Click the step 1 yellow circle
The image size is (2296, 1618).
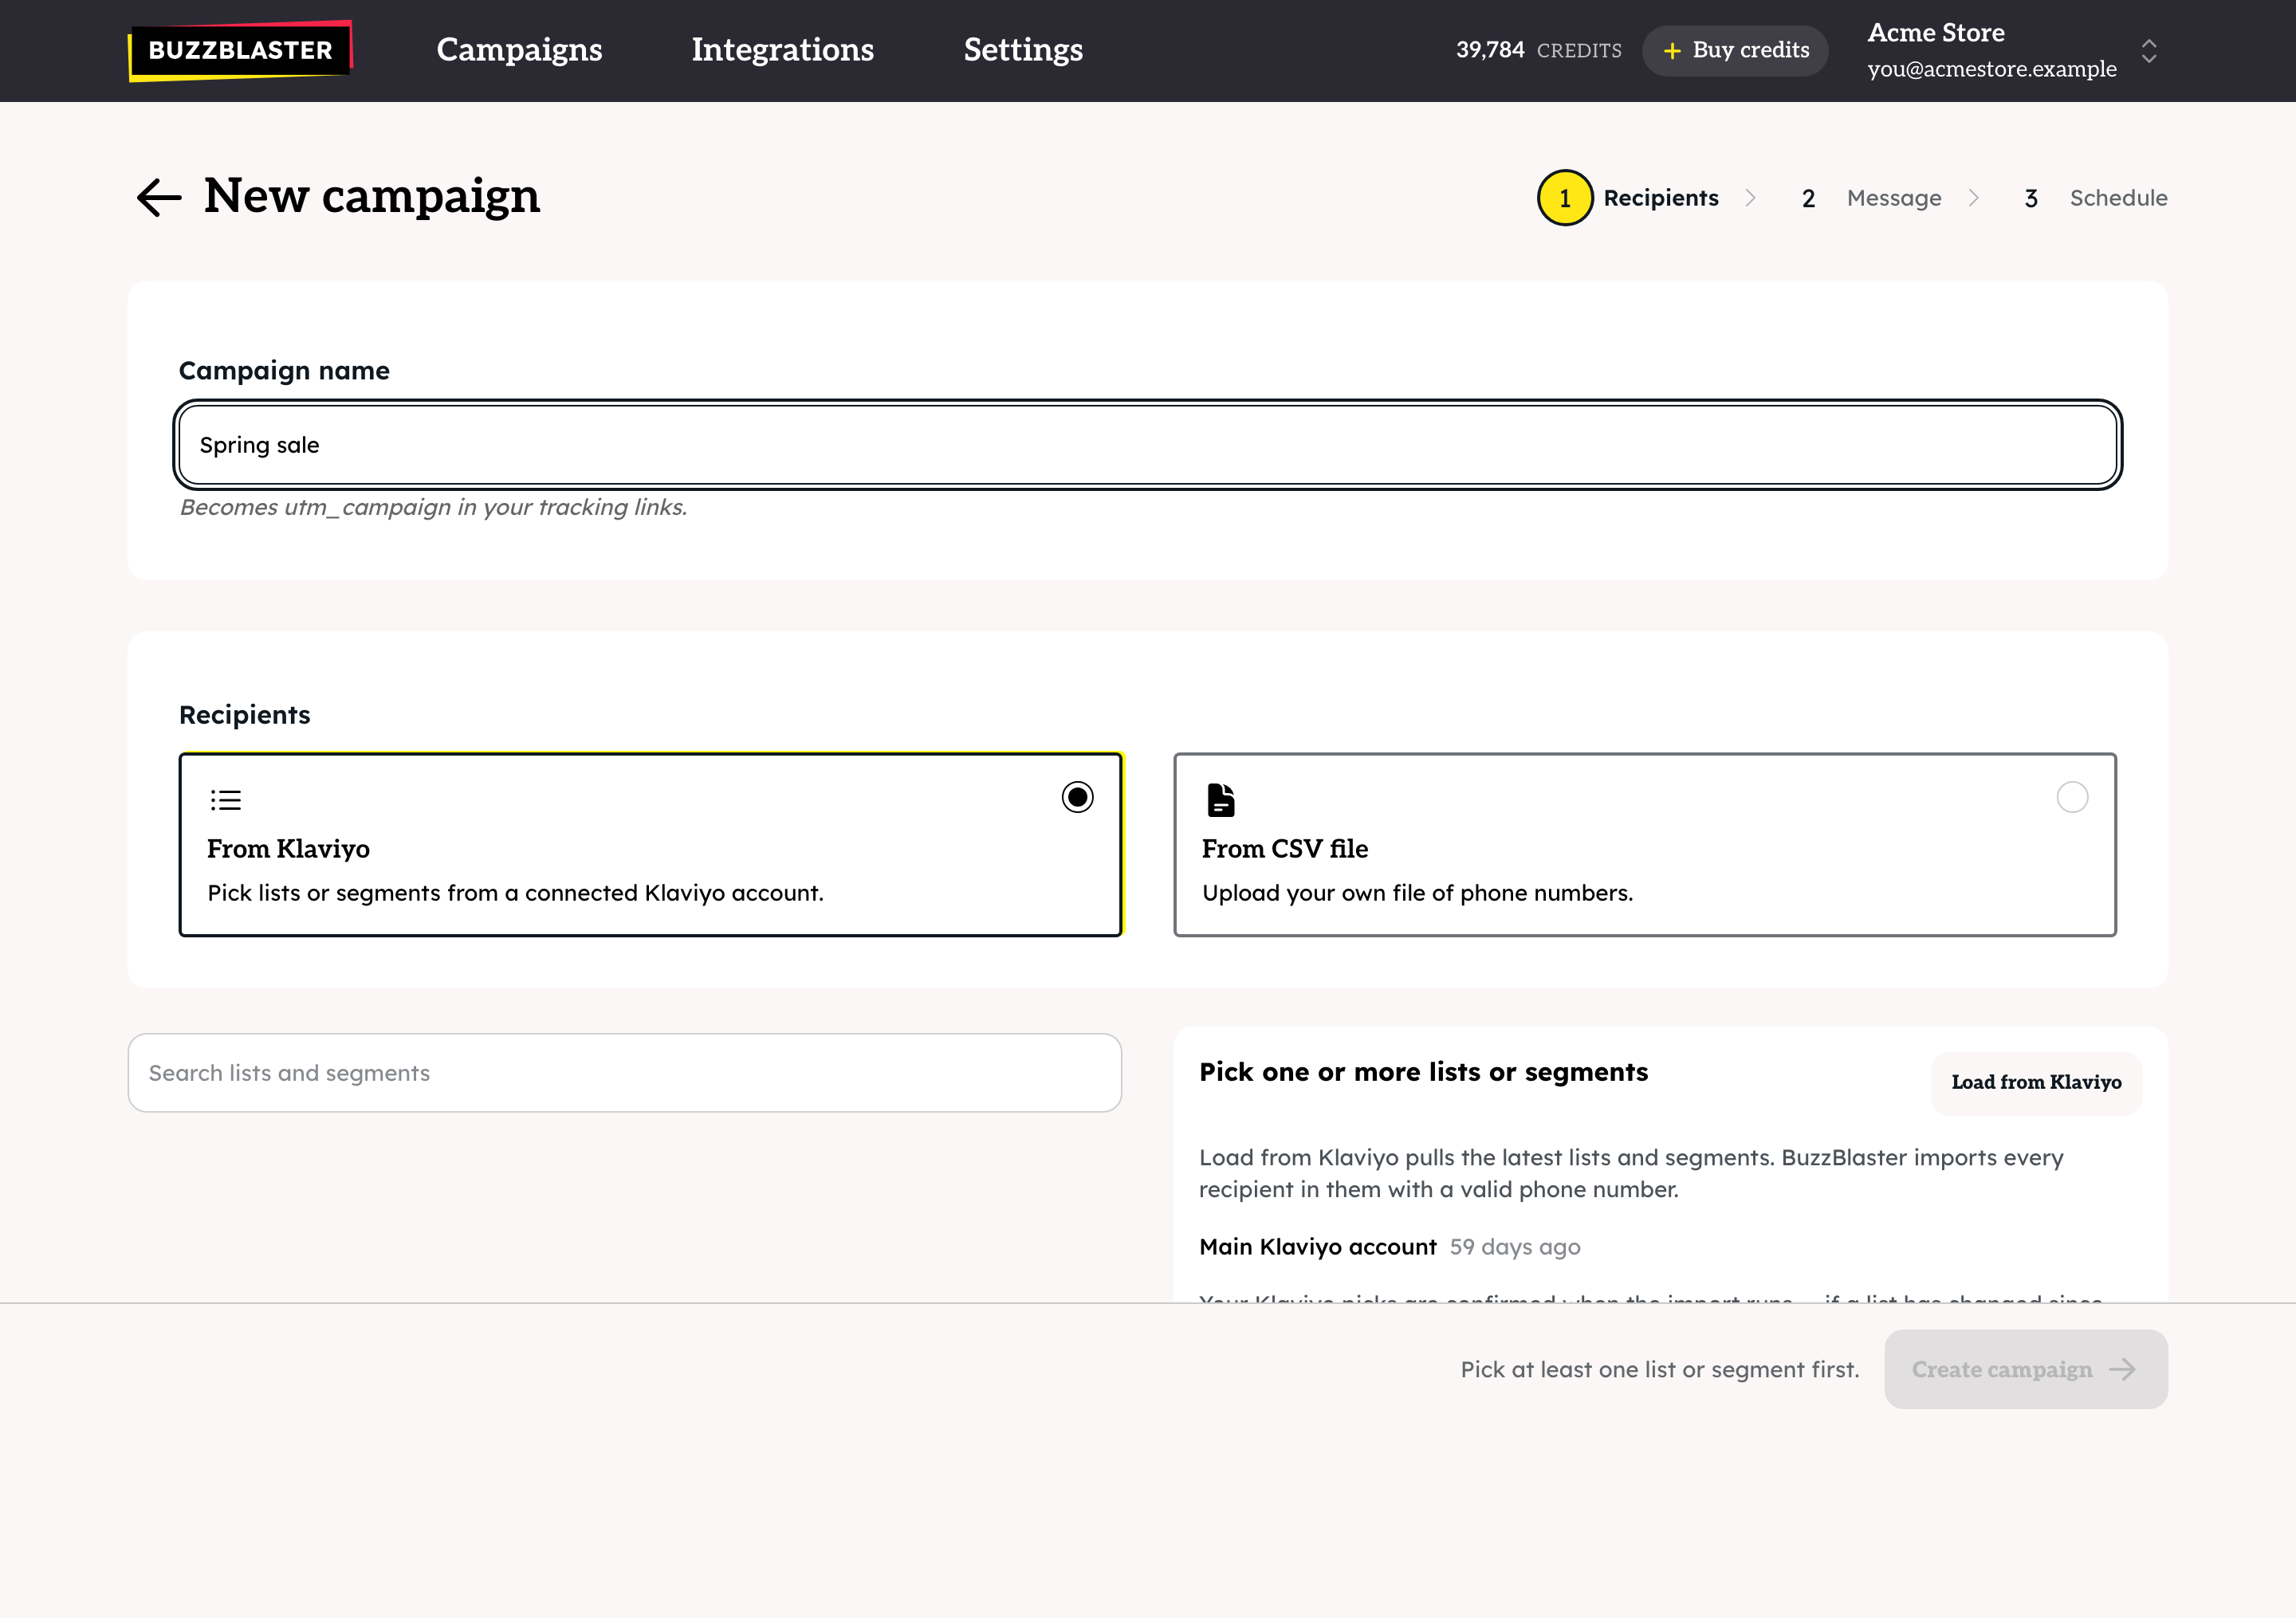1565,198
